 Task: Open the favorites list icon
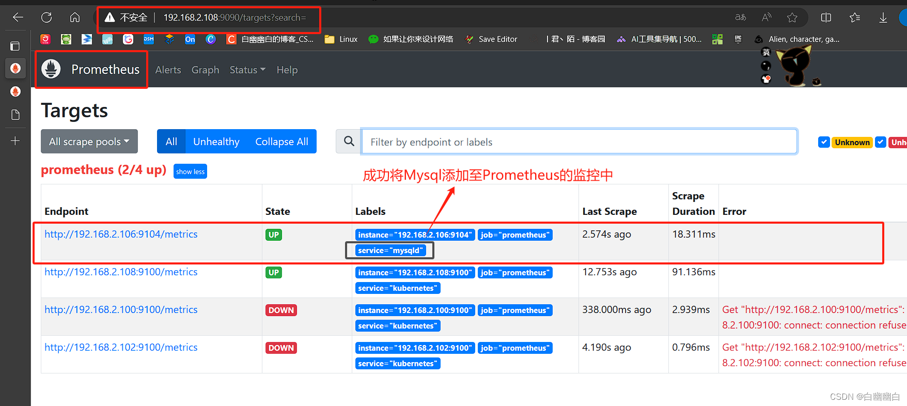pos(855,18)
